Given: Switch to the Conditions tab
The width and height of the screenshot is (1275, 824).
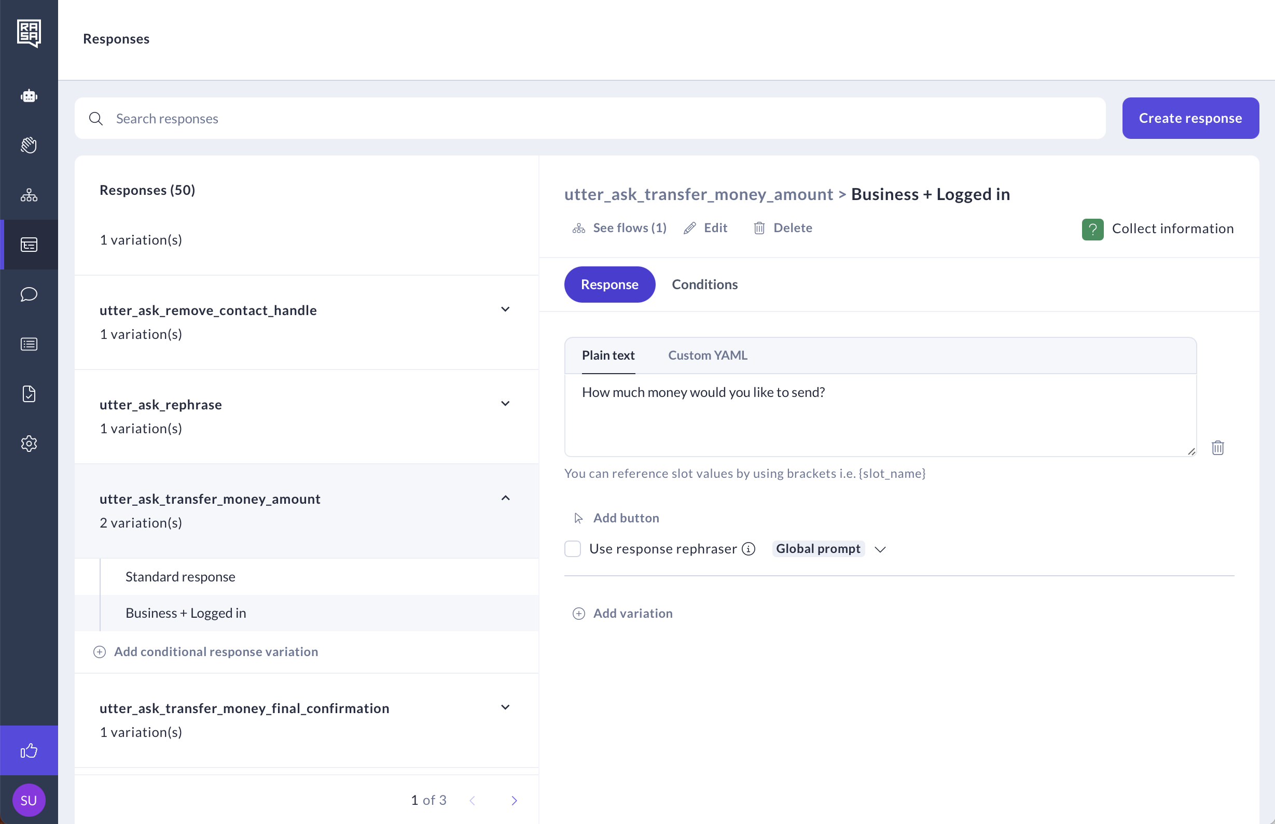Looking at the screenshot, I should coord(704,285).
